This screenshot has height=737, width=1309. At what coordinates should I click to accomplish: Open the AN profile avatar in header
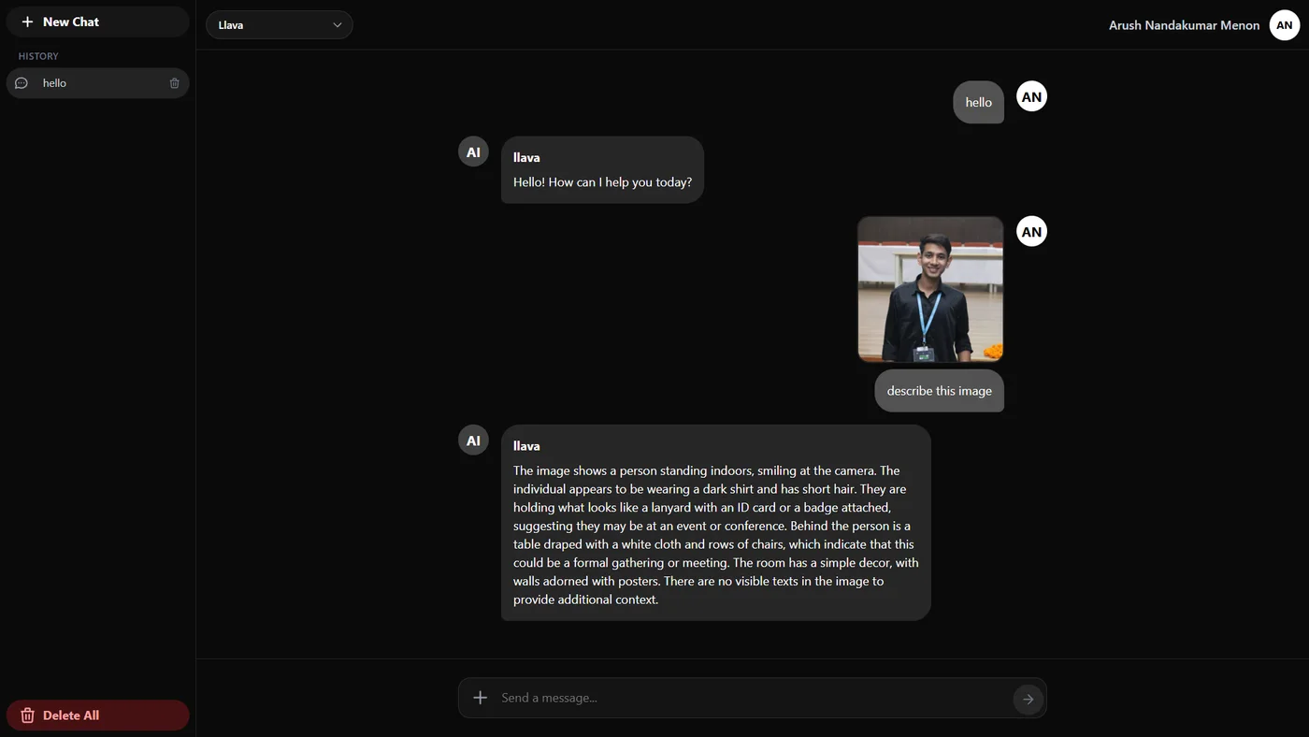tap(1285, 25)
